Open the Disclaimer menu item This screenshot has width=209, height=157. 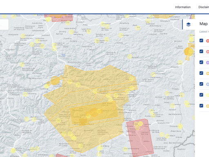click(204, 7)
